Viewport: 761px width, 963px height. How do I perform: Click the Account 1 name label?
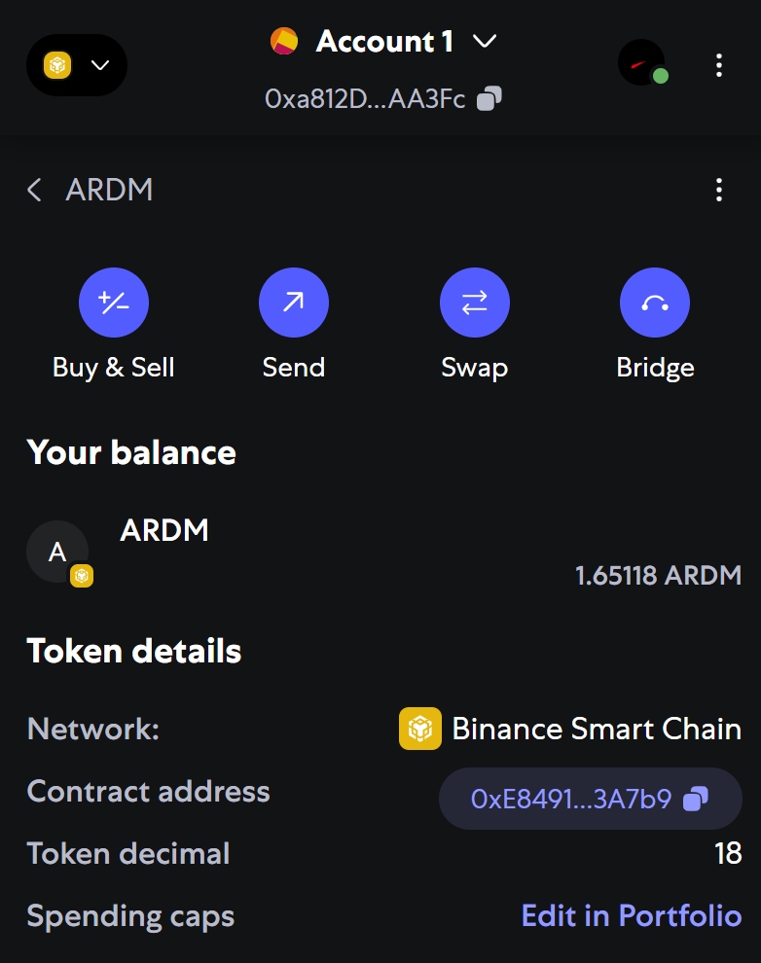pyautogui.click(x=384, y=42)
